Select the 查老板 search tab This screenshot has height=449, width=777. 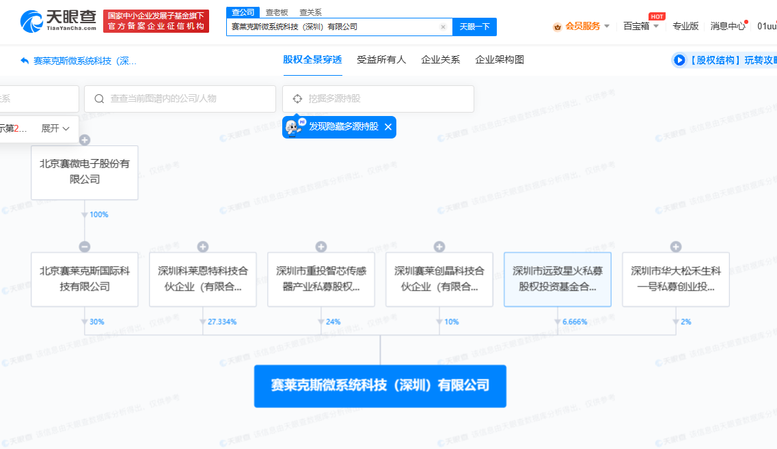point(277,12)
